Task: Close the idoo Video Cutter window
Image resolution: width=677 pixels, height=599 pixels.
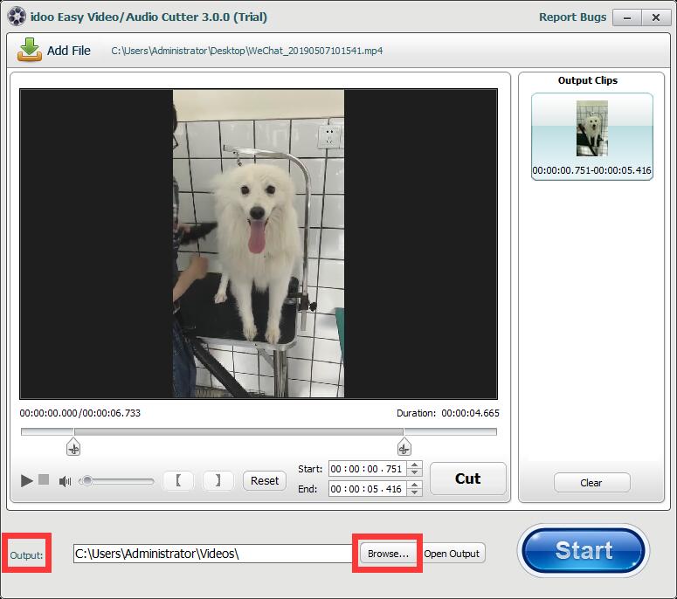Action: click(656, 17)
